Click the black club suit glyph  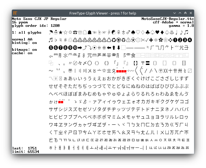(148, 32)
